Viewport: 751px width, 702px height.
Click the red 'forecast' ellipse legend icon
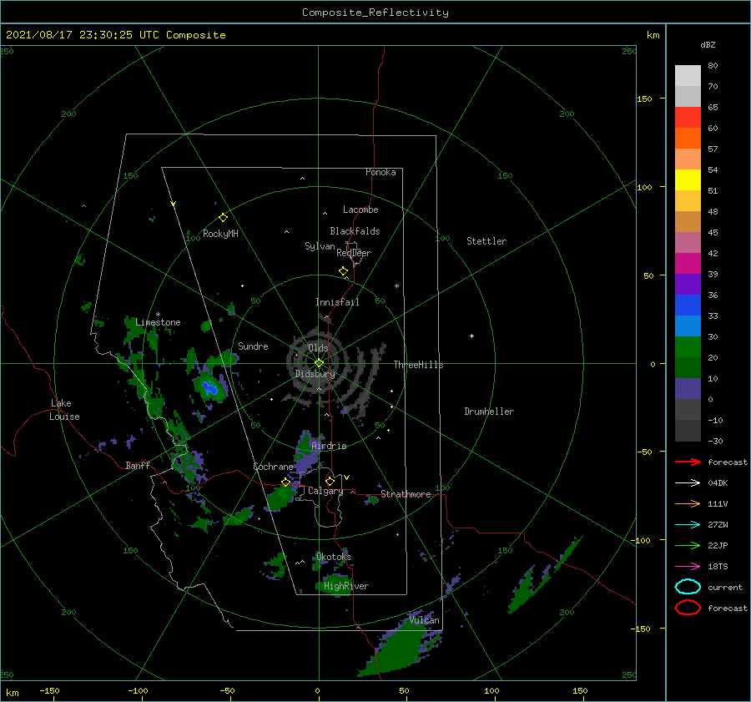[688, 608]
